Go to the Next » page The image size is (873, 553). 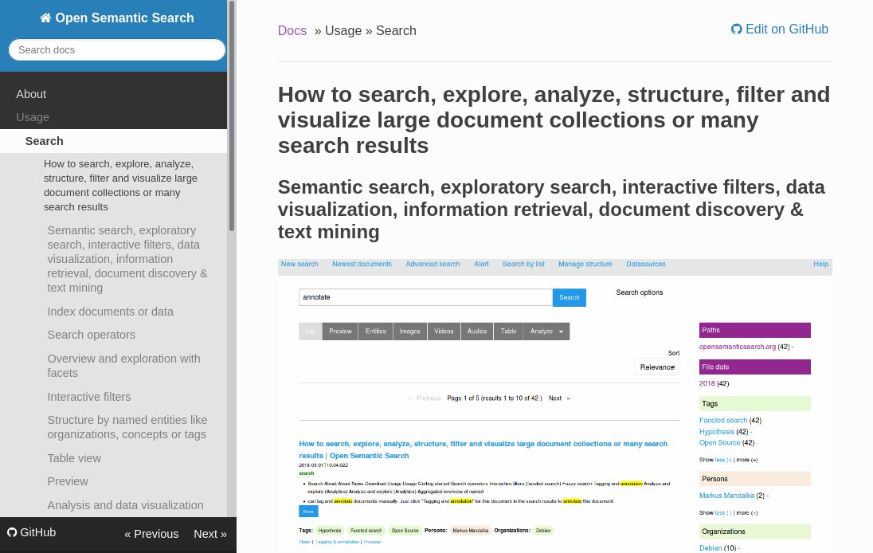[210, 534]
